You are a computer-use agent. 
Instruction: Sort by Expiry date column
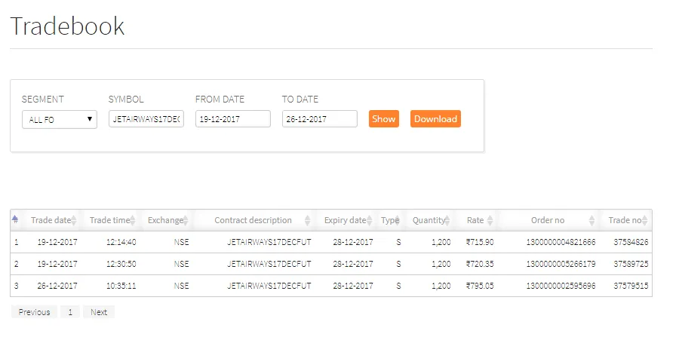tap(345, 220)
